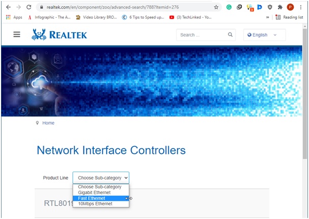Click the browser forward arrow
Screen dimensions: 309x219
point(18,7)
